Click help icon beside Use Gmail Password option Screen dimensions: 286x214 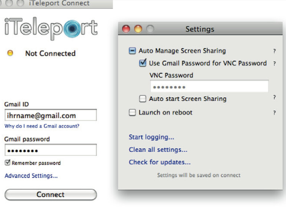(274, 64)
